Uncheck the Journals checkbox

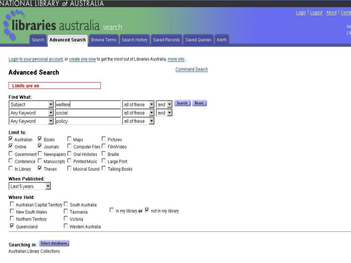click(40, 146)
